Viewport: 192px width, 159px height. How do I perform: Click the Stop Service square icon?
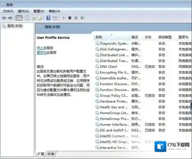click(70, 18)
